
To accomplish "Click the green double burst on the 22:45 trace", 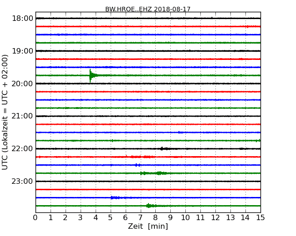I will (153, 173).
